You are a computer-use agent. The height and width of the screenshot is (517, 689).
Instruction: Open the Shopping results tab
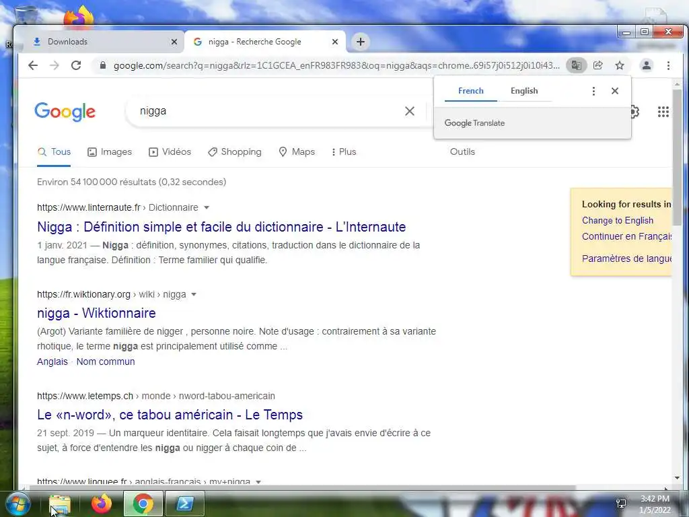[235, 152]
